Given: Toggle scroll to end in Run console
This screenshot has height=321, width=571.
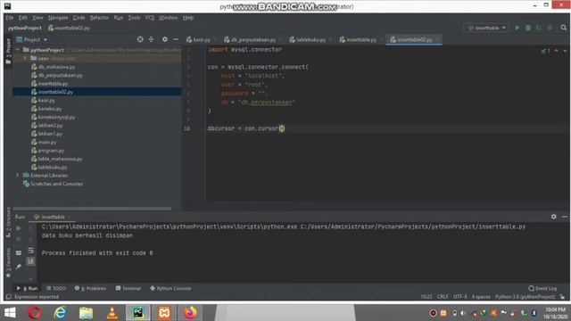Looking at the screenshot, I should pyautogui.click(x=31, y=261).
